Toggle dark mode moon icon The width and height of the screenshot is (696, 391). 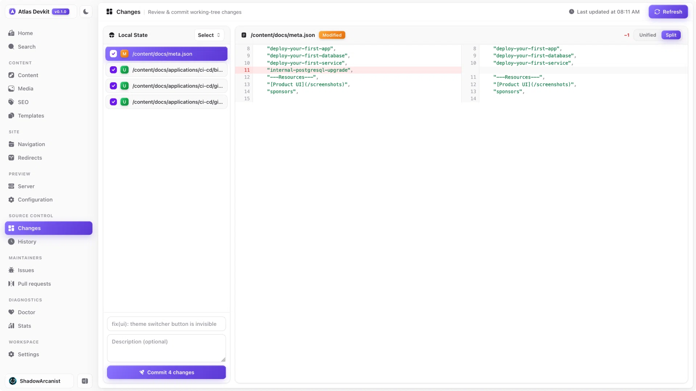tap(86, 12)
